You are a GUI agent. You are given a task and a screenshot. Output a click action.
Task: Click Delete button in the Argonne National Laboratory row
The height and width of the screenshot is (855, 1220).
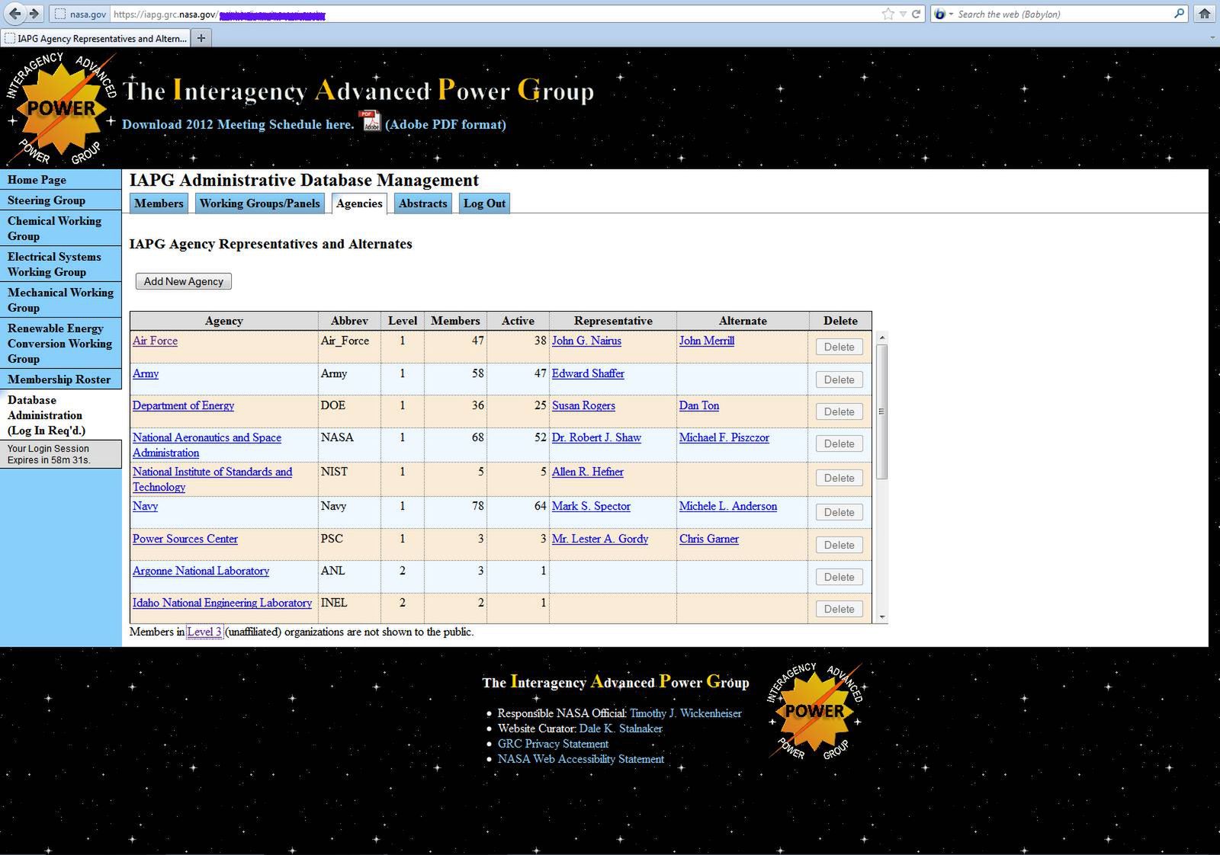coord(839,577)
